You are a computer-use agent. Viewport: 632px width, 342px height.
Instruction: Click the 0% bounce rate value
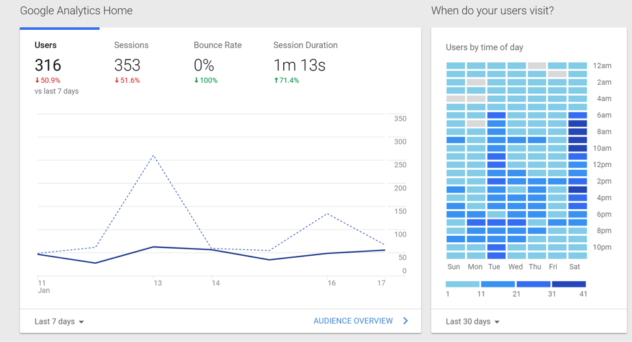(x=204, y=65)
